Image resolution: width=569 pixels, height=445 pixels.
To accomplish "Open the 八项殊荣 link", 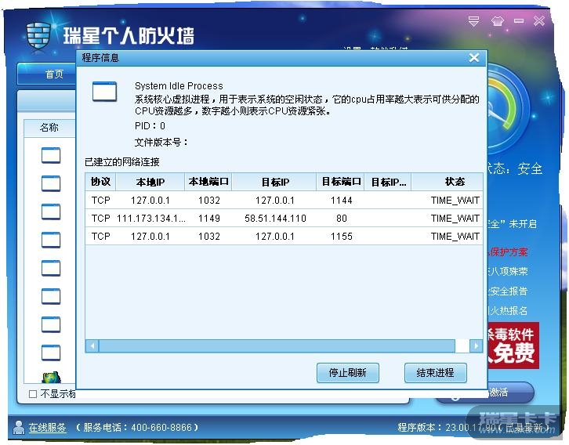I will pos(508,271).
